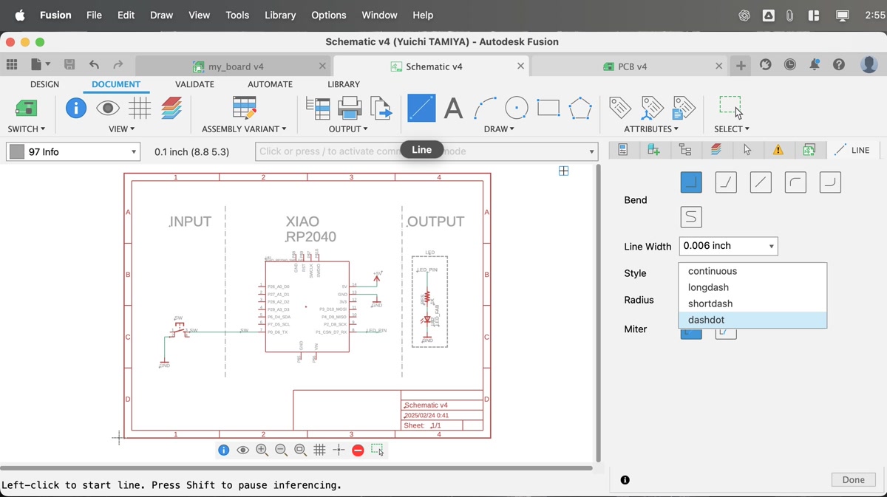Viewport: 887px width, 497px height.
Task: Select the Arc drawing tool
Action: tap(485, 109)
